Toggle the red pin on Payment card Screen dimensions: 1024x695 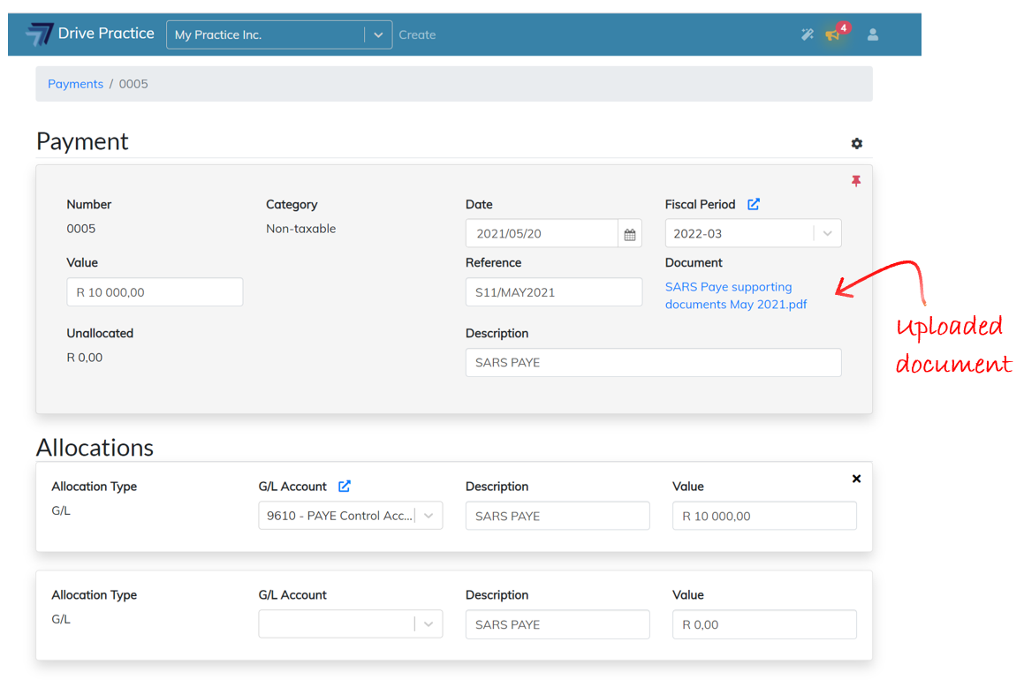tap(856, 181)
